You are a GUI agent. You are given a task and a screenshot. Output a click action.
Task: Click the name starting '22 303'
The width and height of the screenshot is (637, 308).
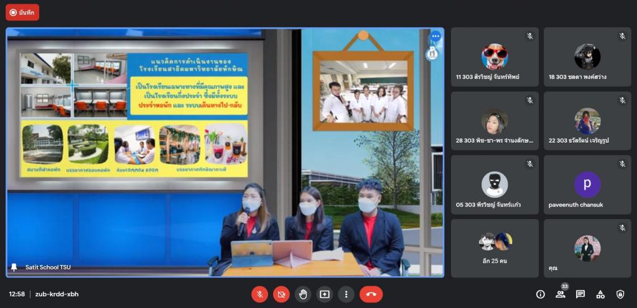click(579, 141)
